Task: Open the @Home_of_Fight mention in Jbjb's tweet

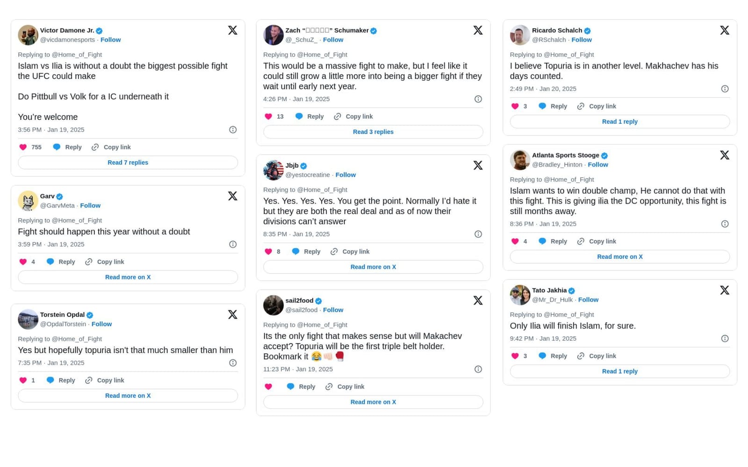Action: coord(322,190)
